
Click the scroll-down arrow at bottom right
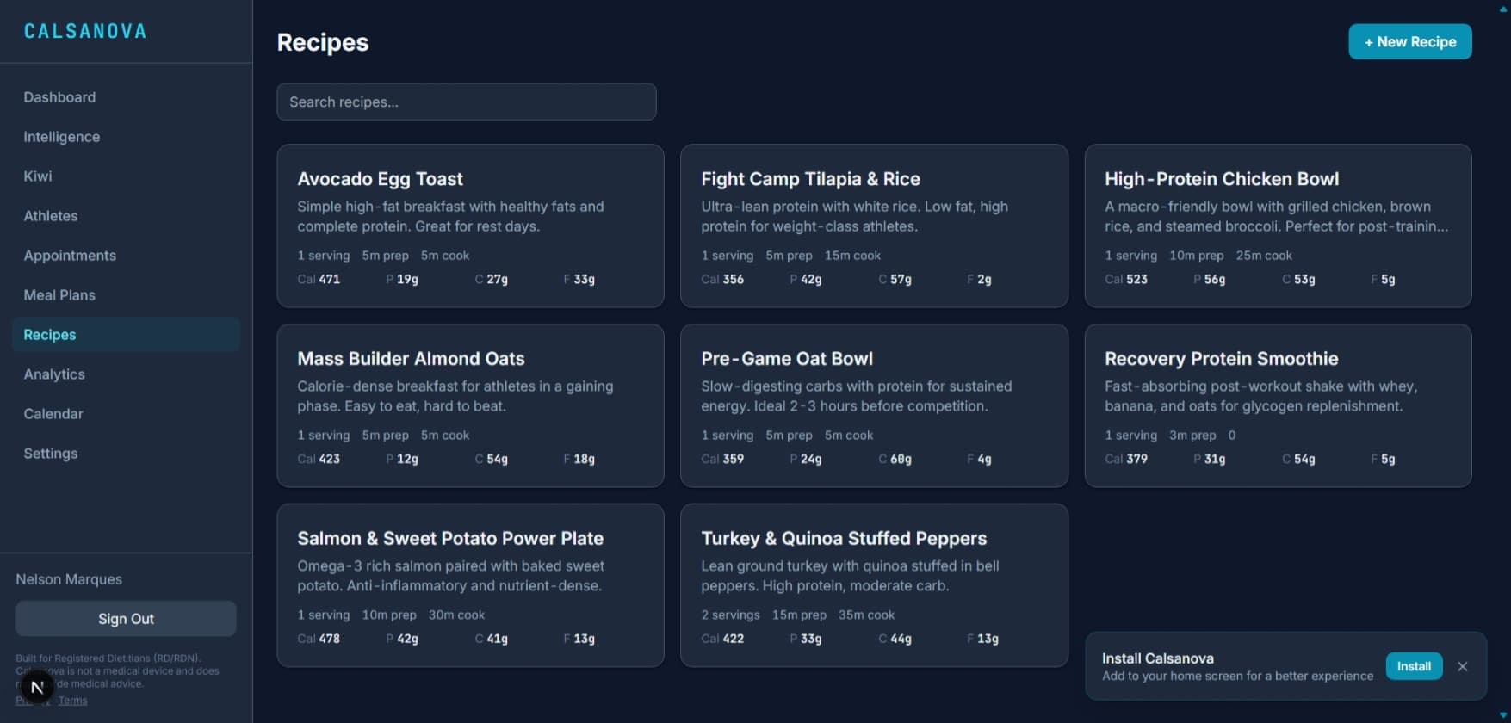point(1504,716)
